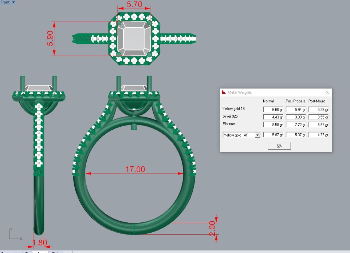Open the Yellow gold 14K metal dropdown
Viewport: 350px width, 253px height.
click(x=257, y=135)
